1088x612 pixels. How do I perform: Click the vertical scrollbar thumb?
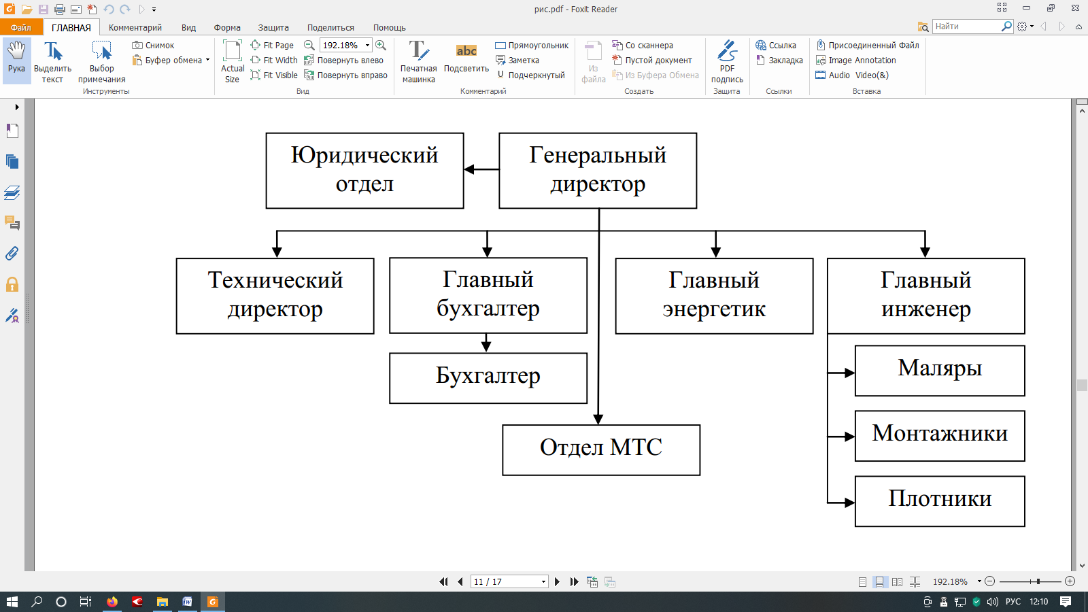(1082, 385)
